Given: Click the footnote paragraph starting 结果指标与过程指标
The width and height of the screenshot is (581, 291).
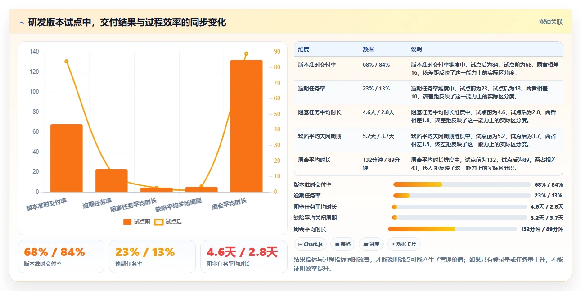Looking at the screenshot, I should pyautogui.click(x=428, y=264).
